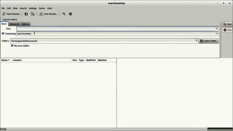
Task: Click the Stop button on right
Action: point(227,30)
